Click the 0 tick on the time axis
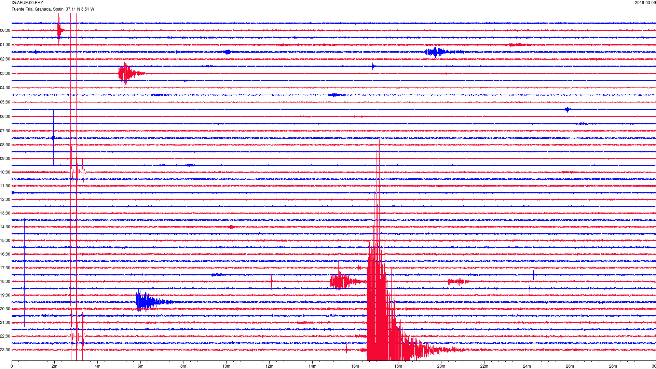Viewport: 656px width, 369px height. coord(12,366)
